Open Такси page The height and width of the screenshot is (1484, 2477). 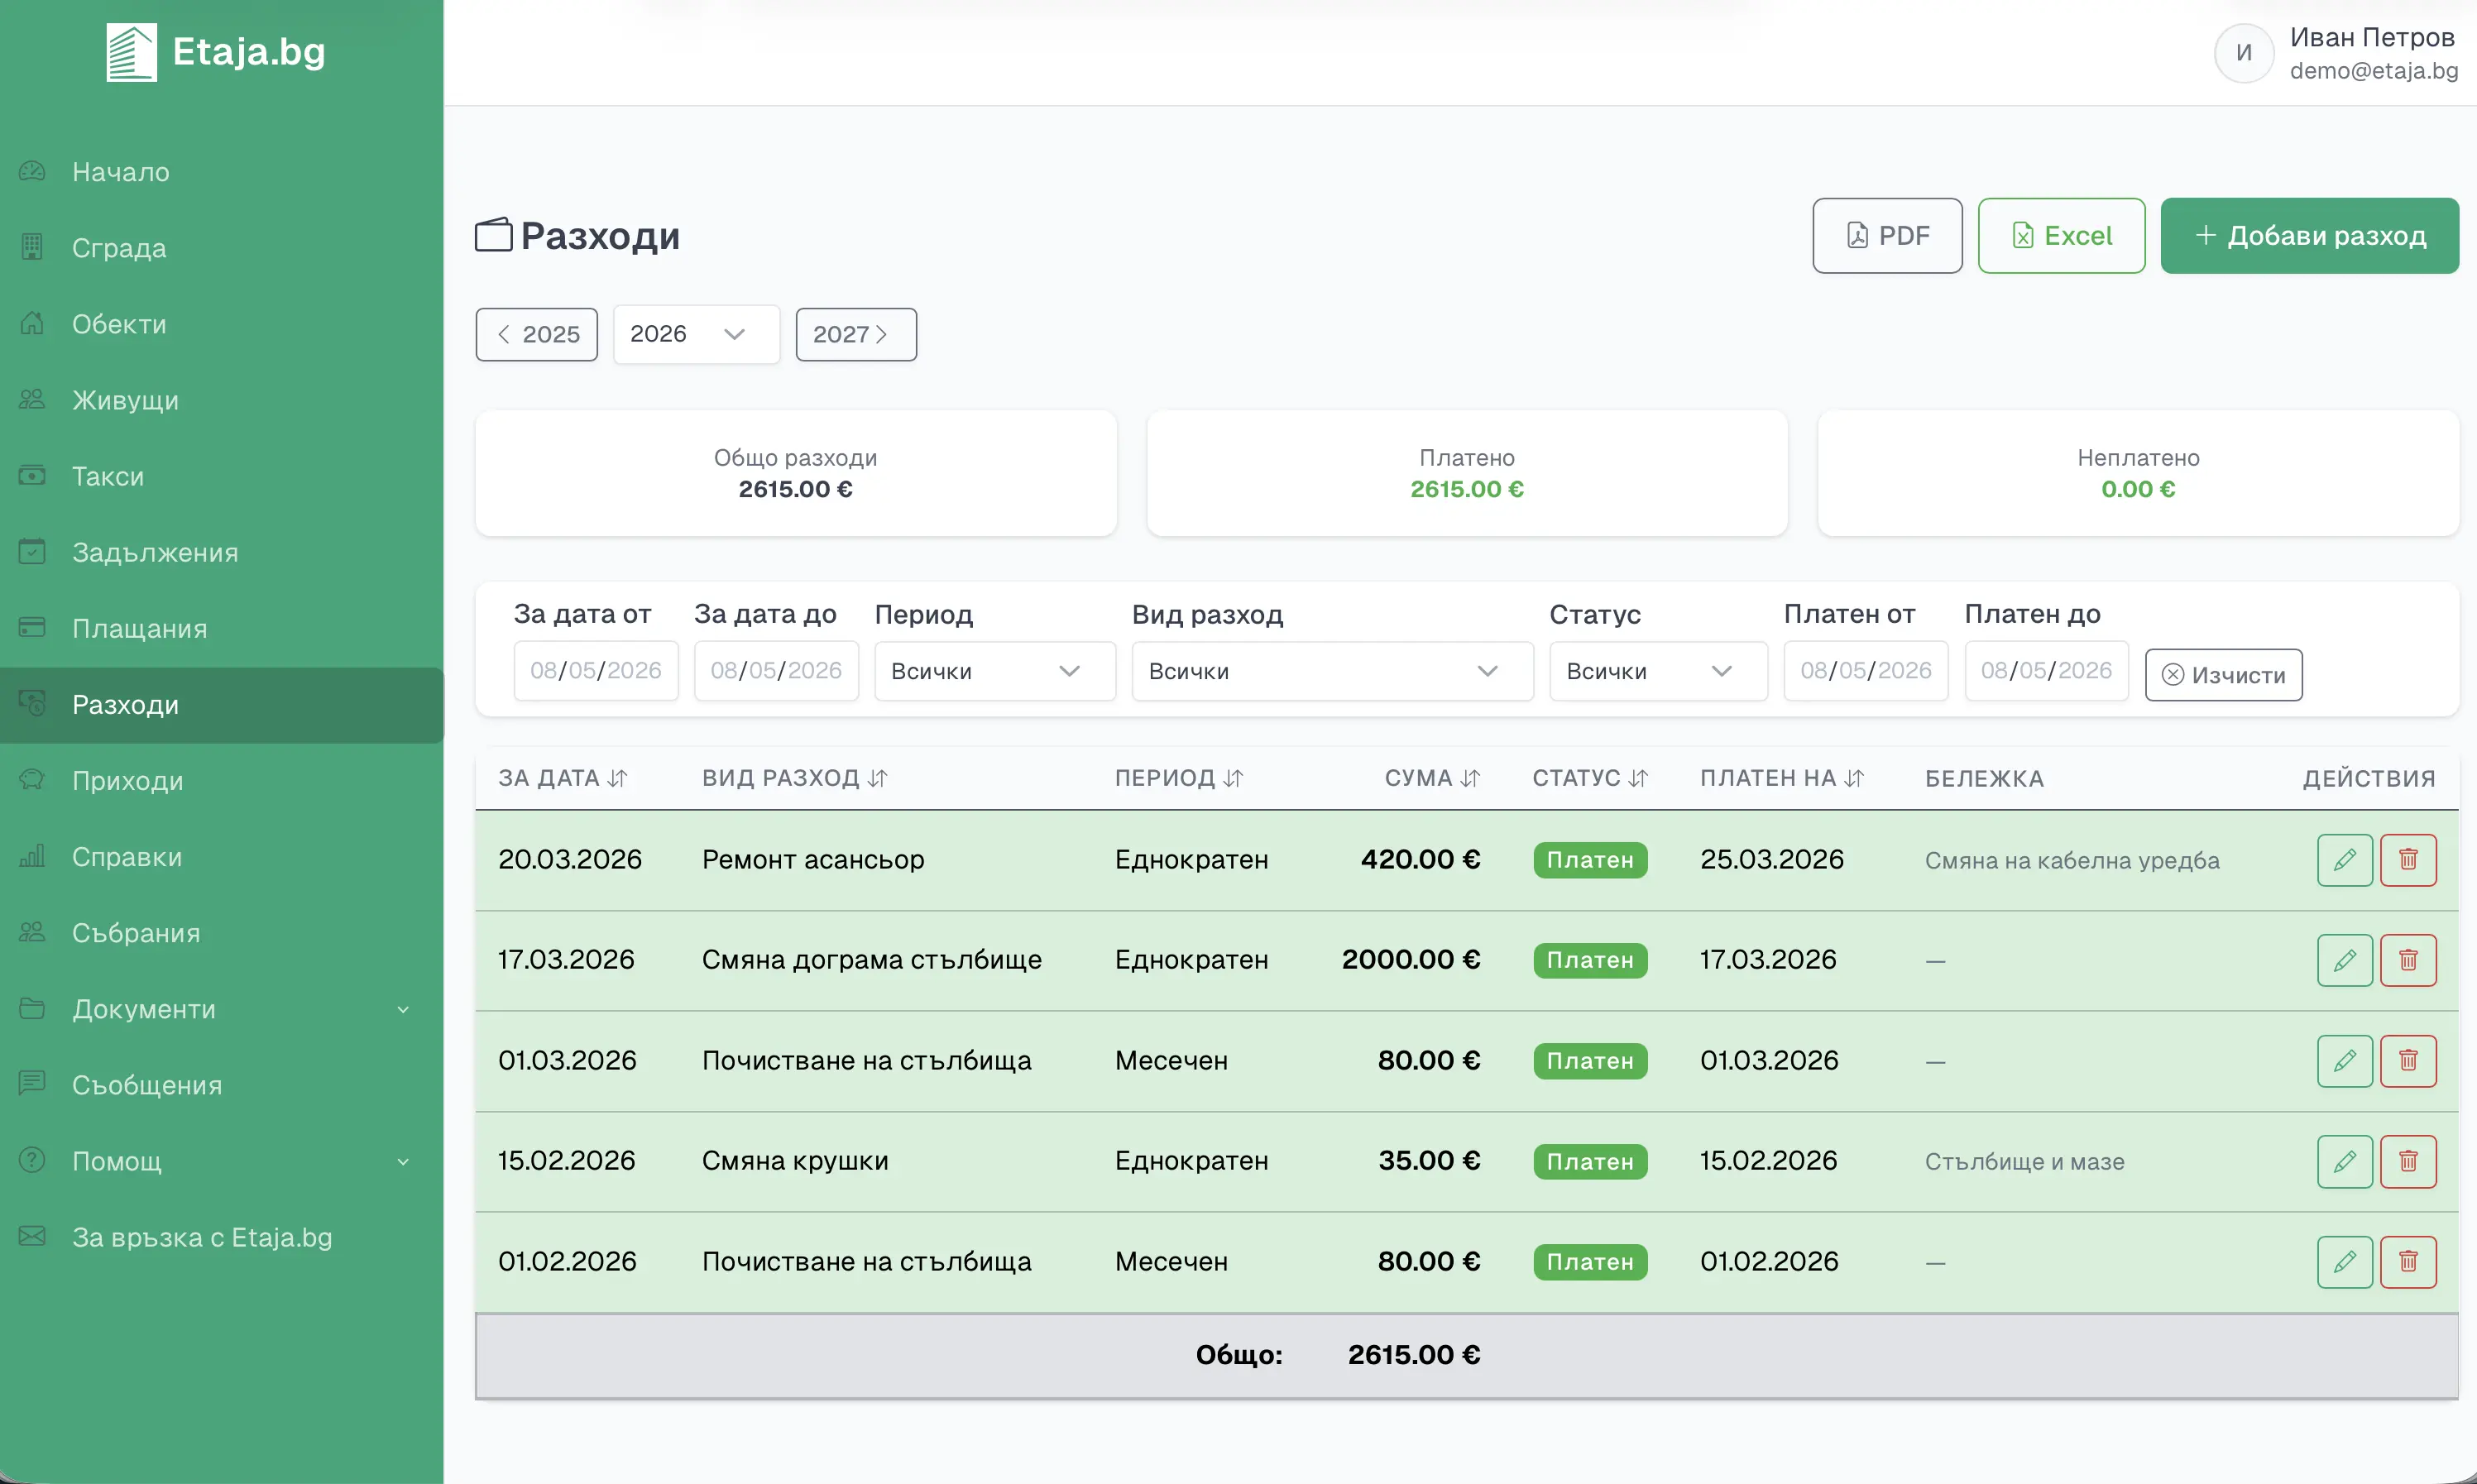pyautogui.click(x=221, y=476)
